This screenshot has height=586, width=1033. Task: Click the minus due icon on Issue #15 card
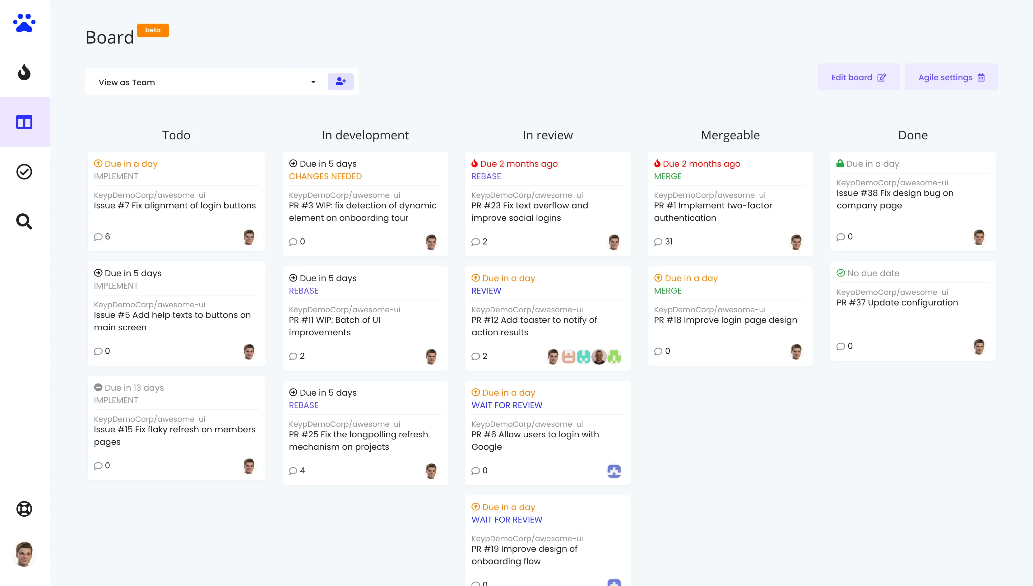pyautogui.click(x=99, y=387)
